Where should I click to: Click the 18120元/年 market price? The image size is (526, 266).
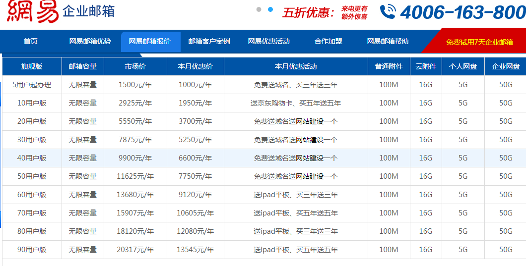(135, 231)
